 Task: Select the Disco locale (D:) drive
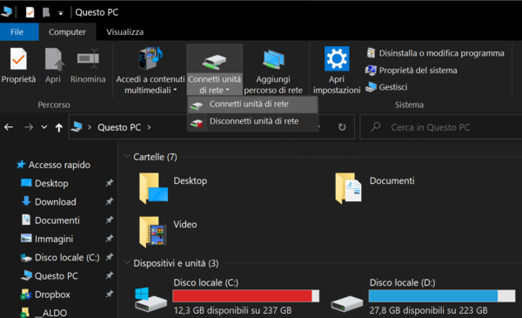pos(423,296)
